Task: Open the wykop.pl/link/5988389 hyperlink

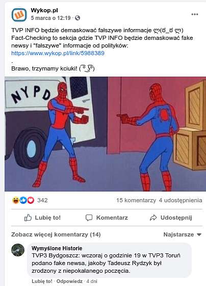Action: [x=58, y=53]
